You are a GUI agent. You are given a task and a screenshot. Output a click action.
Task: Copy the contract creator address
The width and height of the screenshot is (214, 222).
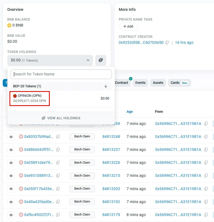click(x=167, y=42)
